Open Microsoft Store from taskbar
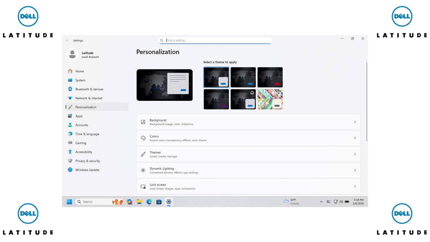 [x=159, y=202]
